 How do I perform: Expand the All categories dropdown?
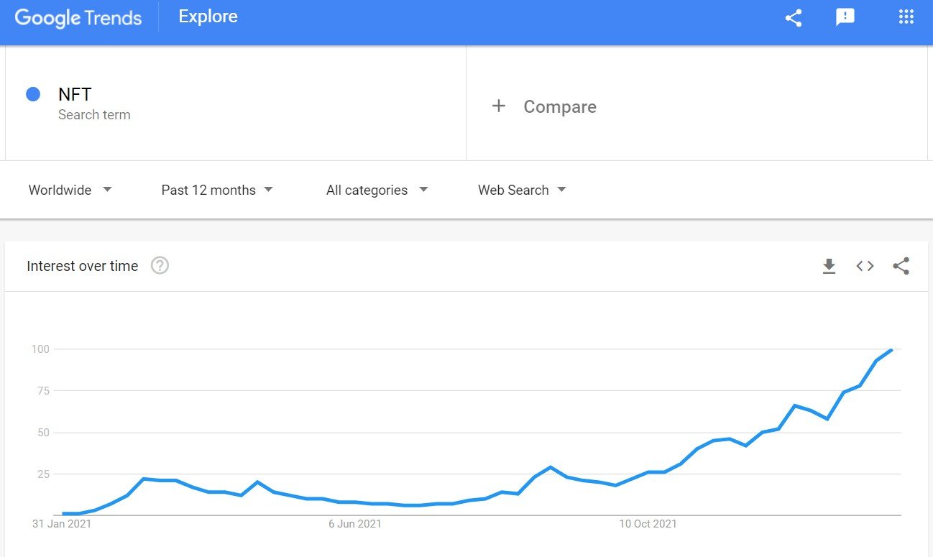click(x=377, y=190)
